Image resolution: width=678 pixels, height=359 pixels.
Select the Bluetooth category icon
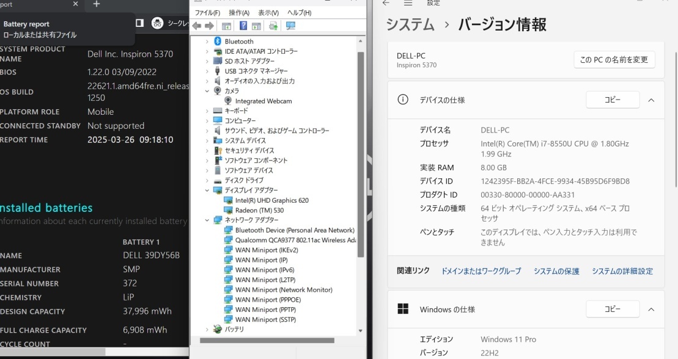point(218,42)
